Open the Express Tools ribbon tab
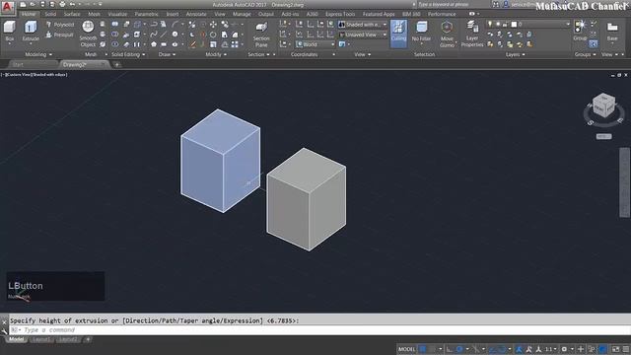Image resolution: width=631 pixels, height=355 pixels. (x=340, y=14)
